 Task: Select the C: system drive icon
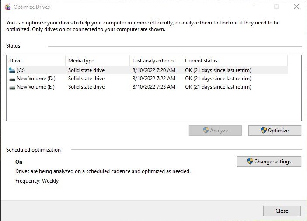tap(12, 70)
